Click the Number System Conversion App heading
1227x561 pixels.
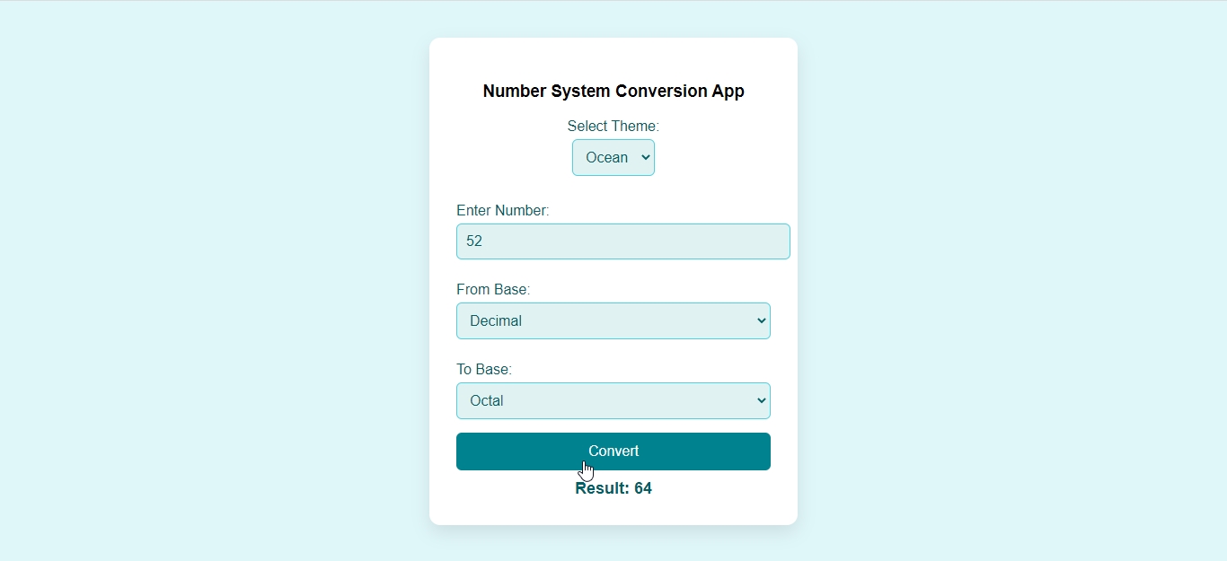(613, 91)
